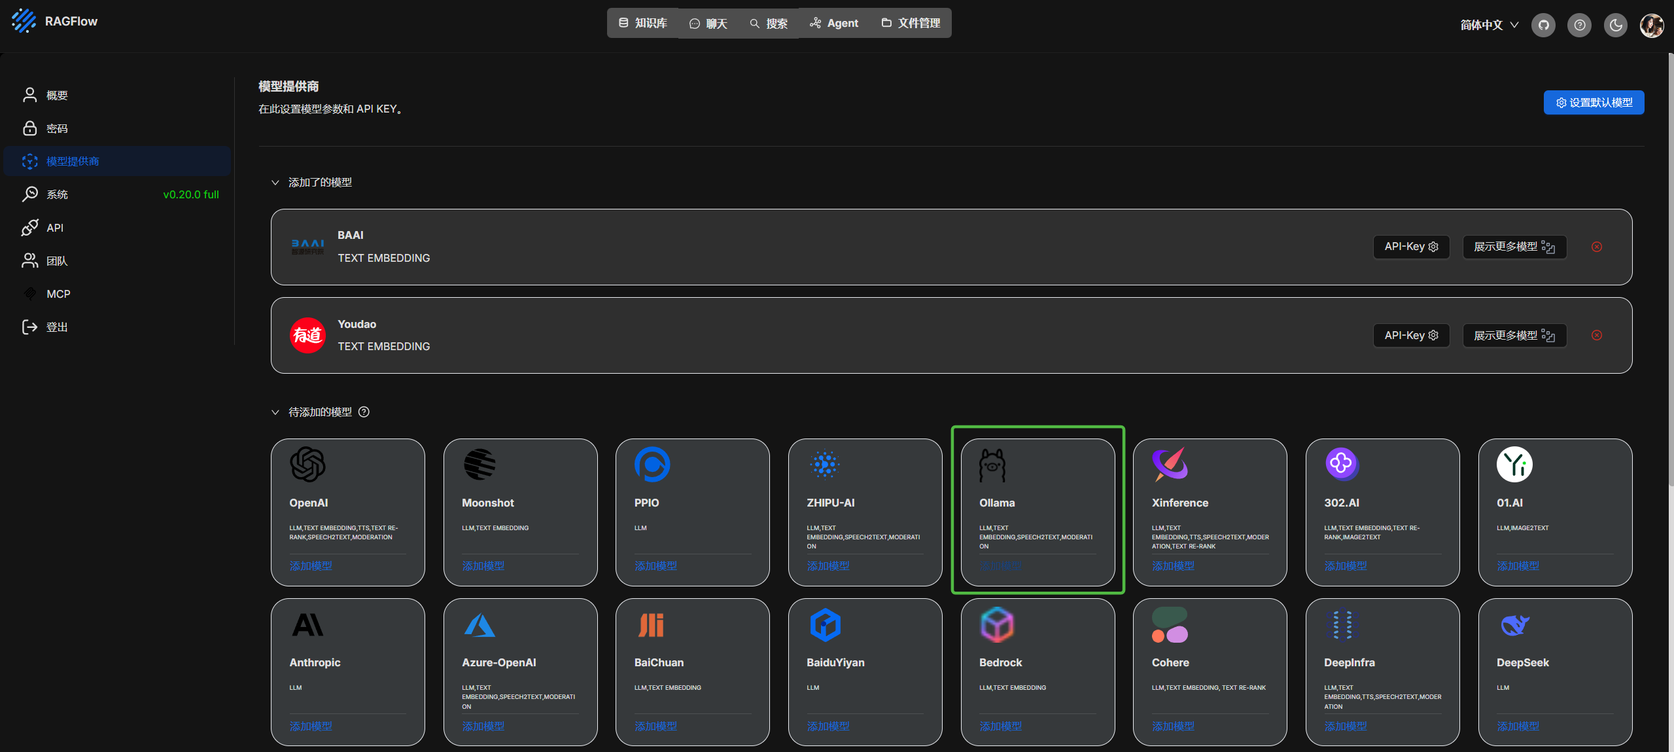The image size is (1674, 752).
Task: Open MCP page in sidebar
Action: tap(117, 294)
